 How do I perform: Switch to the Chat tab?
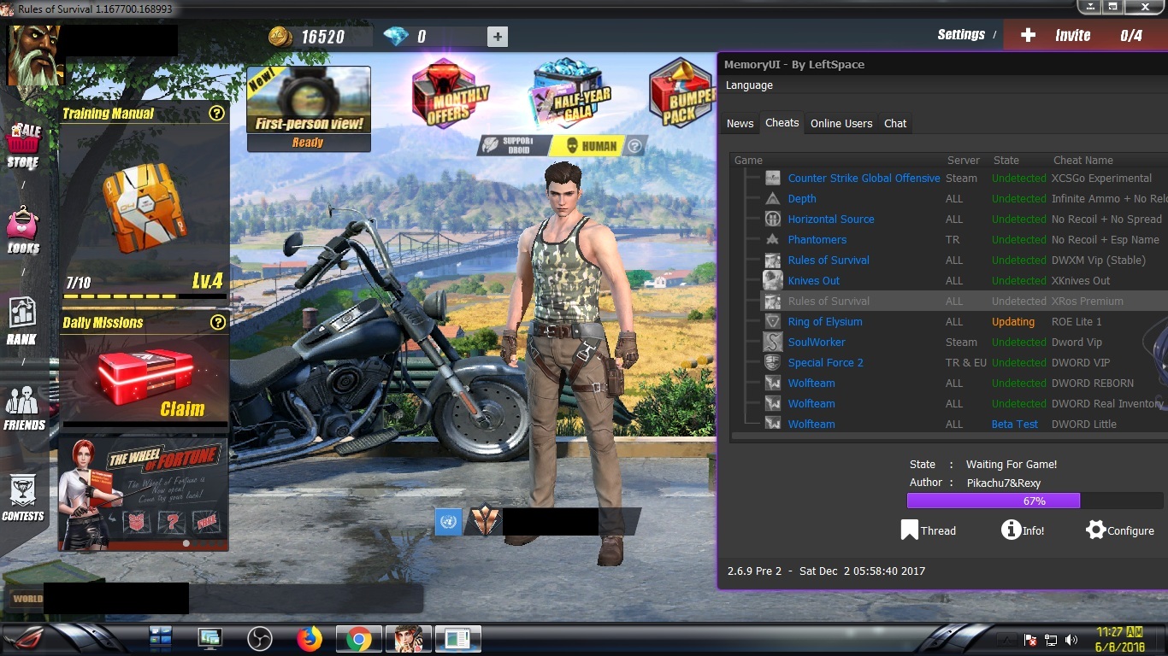(x=895, y=124)
